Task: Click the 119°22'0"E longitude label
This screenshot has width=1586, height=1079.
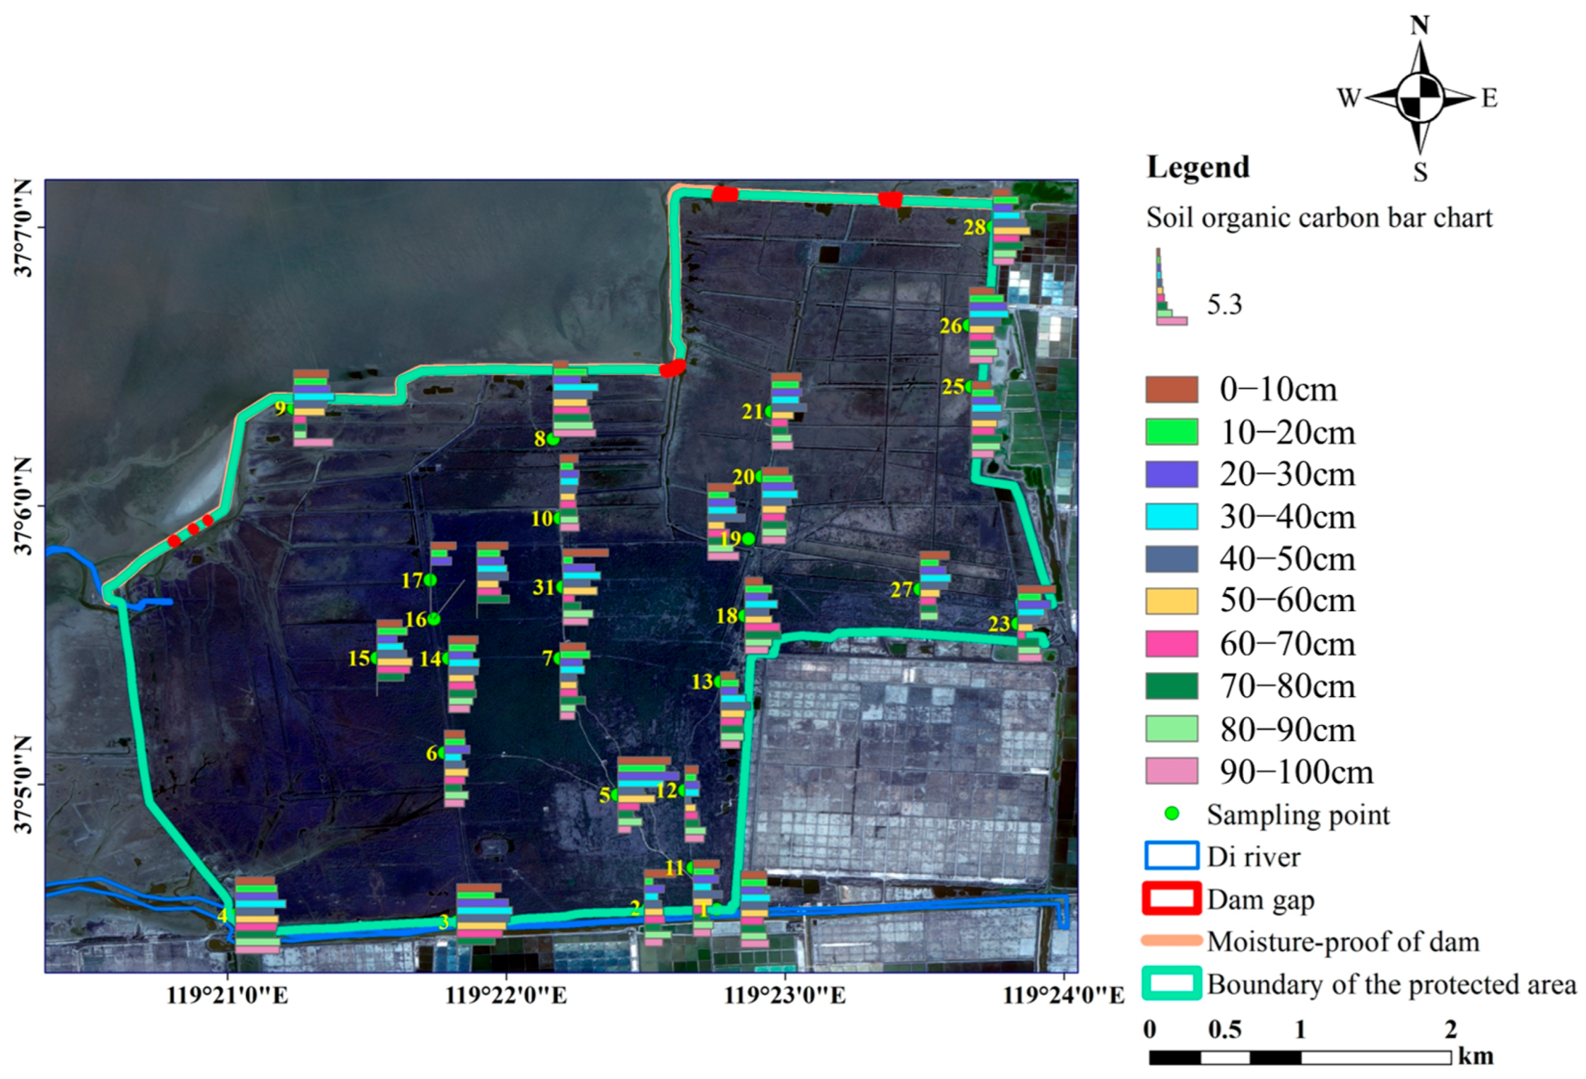Action: point(506,995)
